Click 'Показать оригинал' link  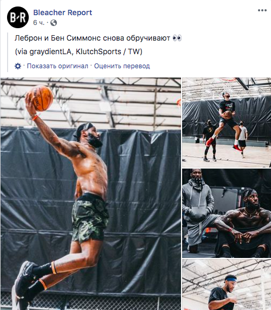(x=57, y=66)
